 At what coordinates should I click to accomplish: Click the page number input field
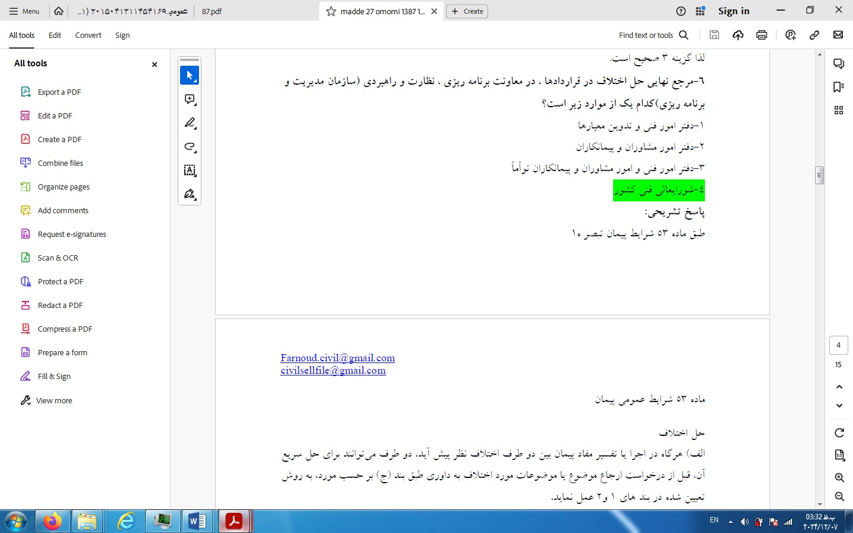(838, 345)
